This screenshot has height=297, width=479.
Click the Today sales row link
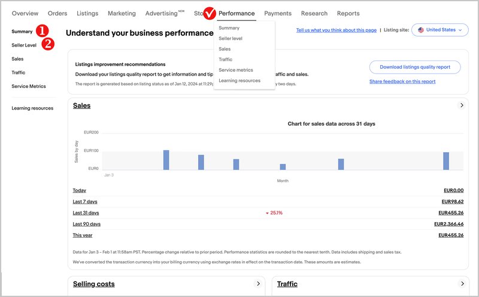coord(80,190)
